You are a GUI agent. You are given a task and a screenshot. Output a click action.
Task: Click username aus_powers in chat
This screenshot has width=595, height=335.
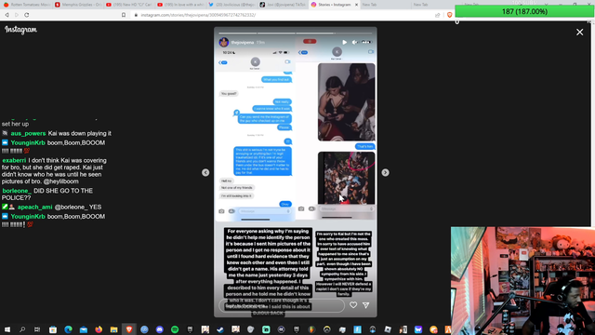[x=28, y=133]
